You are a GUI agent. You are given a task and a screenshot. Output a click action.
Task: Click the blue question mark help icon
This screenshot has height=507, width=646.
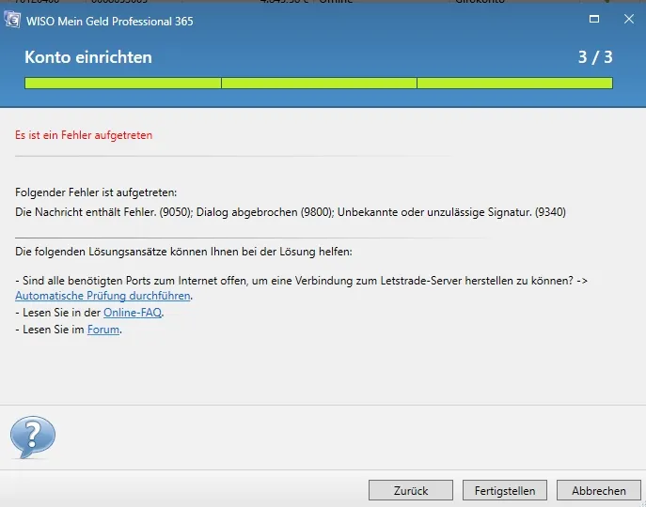tap(33, 437)
